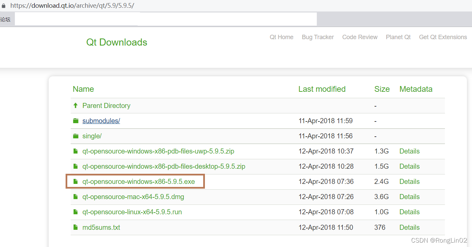Click date 12-Apr-2018 07:08
This screenshot has height=247, width=472.
(x=326, y=212)
